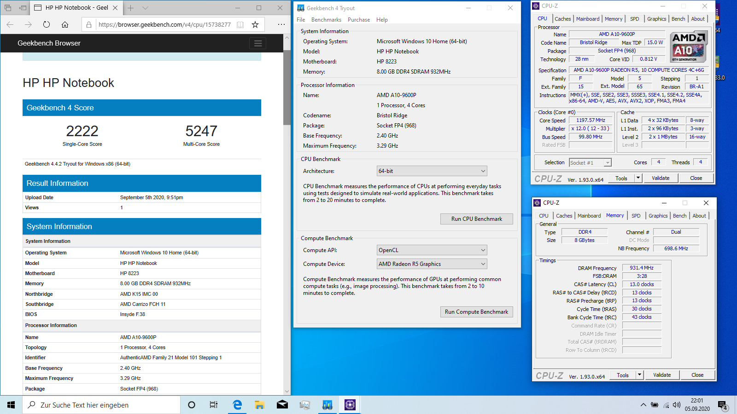Open Edge settings and more menu

[281, 24]
